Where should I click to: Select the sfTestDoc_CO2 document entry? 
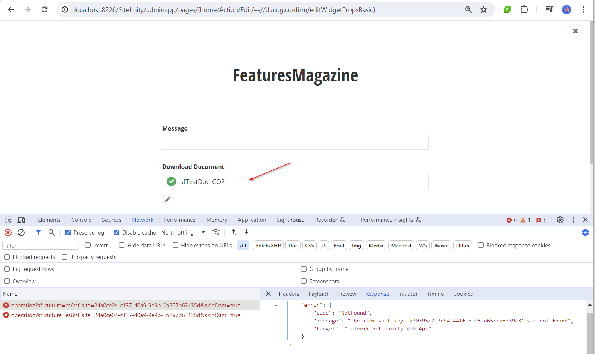295,182
